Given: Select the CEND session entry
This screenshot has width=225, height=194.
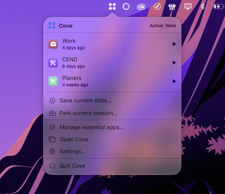Looking at the screenshot, I should point(112,63).
